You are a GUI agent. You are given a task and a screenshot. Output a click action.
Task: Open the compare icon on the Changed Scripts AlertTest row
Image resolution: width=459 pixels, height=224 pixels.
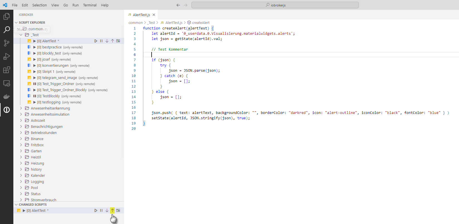[118, 210]
